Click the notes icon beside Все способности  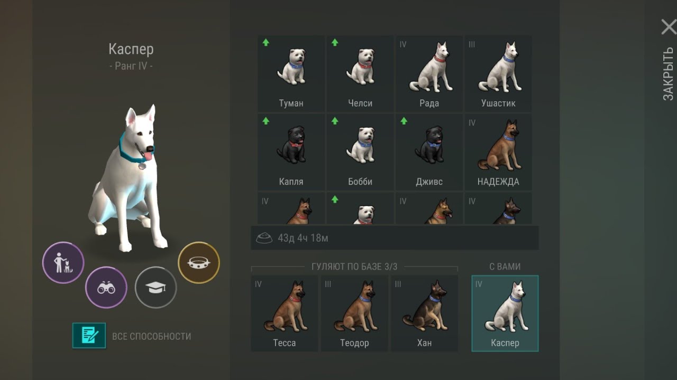tap(89, 336)
